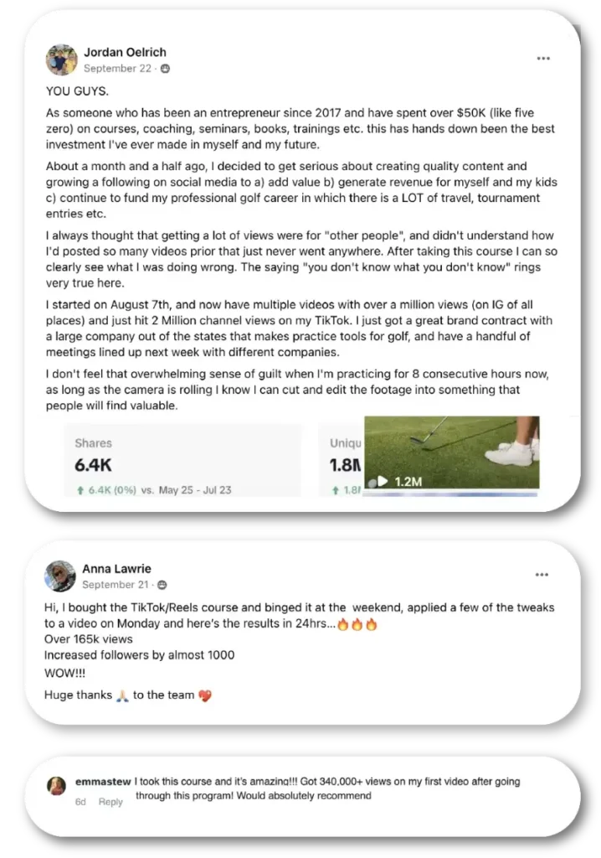Click the 1.2M view count on the video
The width and height of the screenshot is (601, 858).
(408, 482)
